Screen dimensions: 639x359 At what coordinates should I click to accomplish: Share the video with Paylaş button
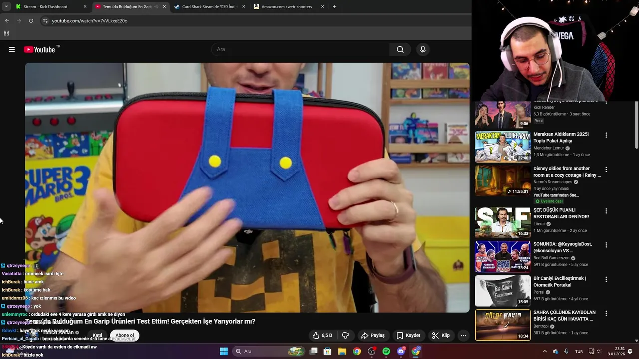point(373,335)
